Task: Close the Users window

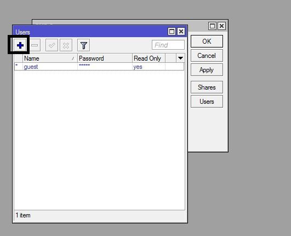Action: point(181,32)
